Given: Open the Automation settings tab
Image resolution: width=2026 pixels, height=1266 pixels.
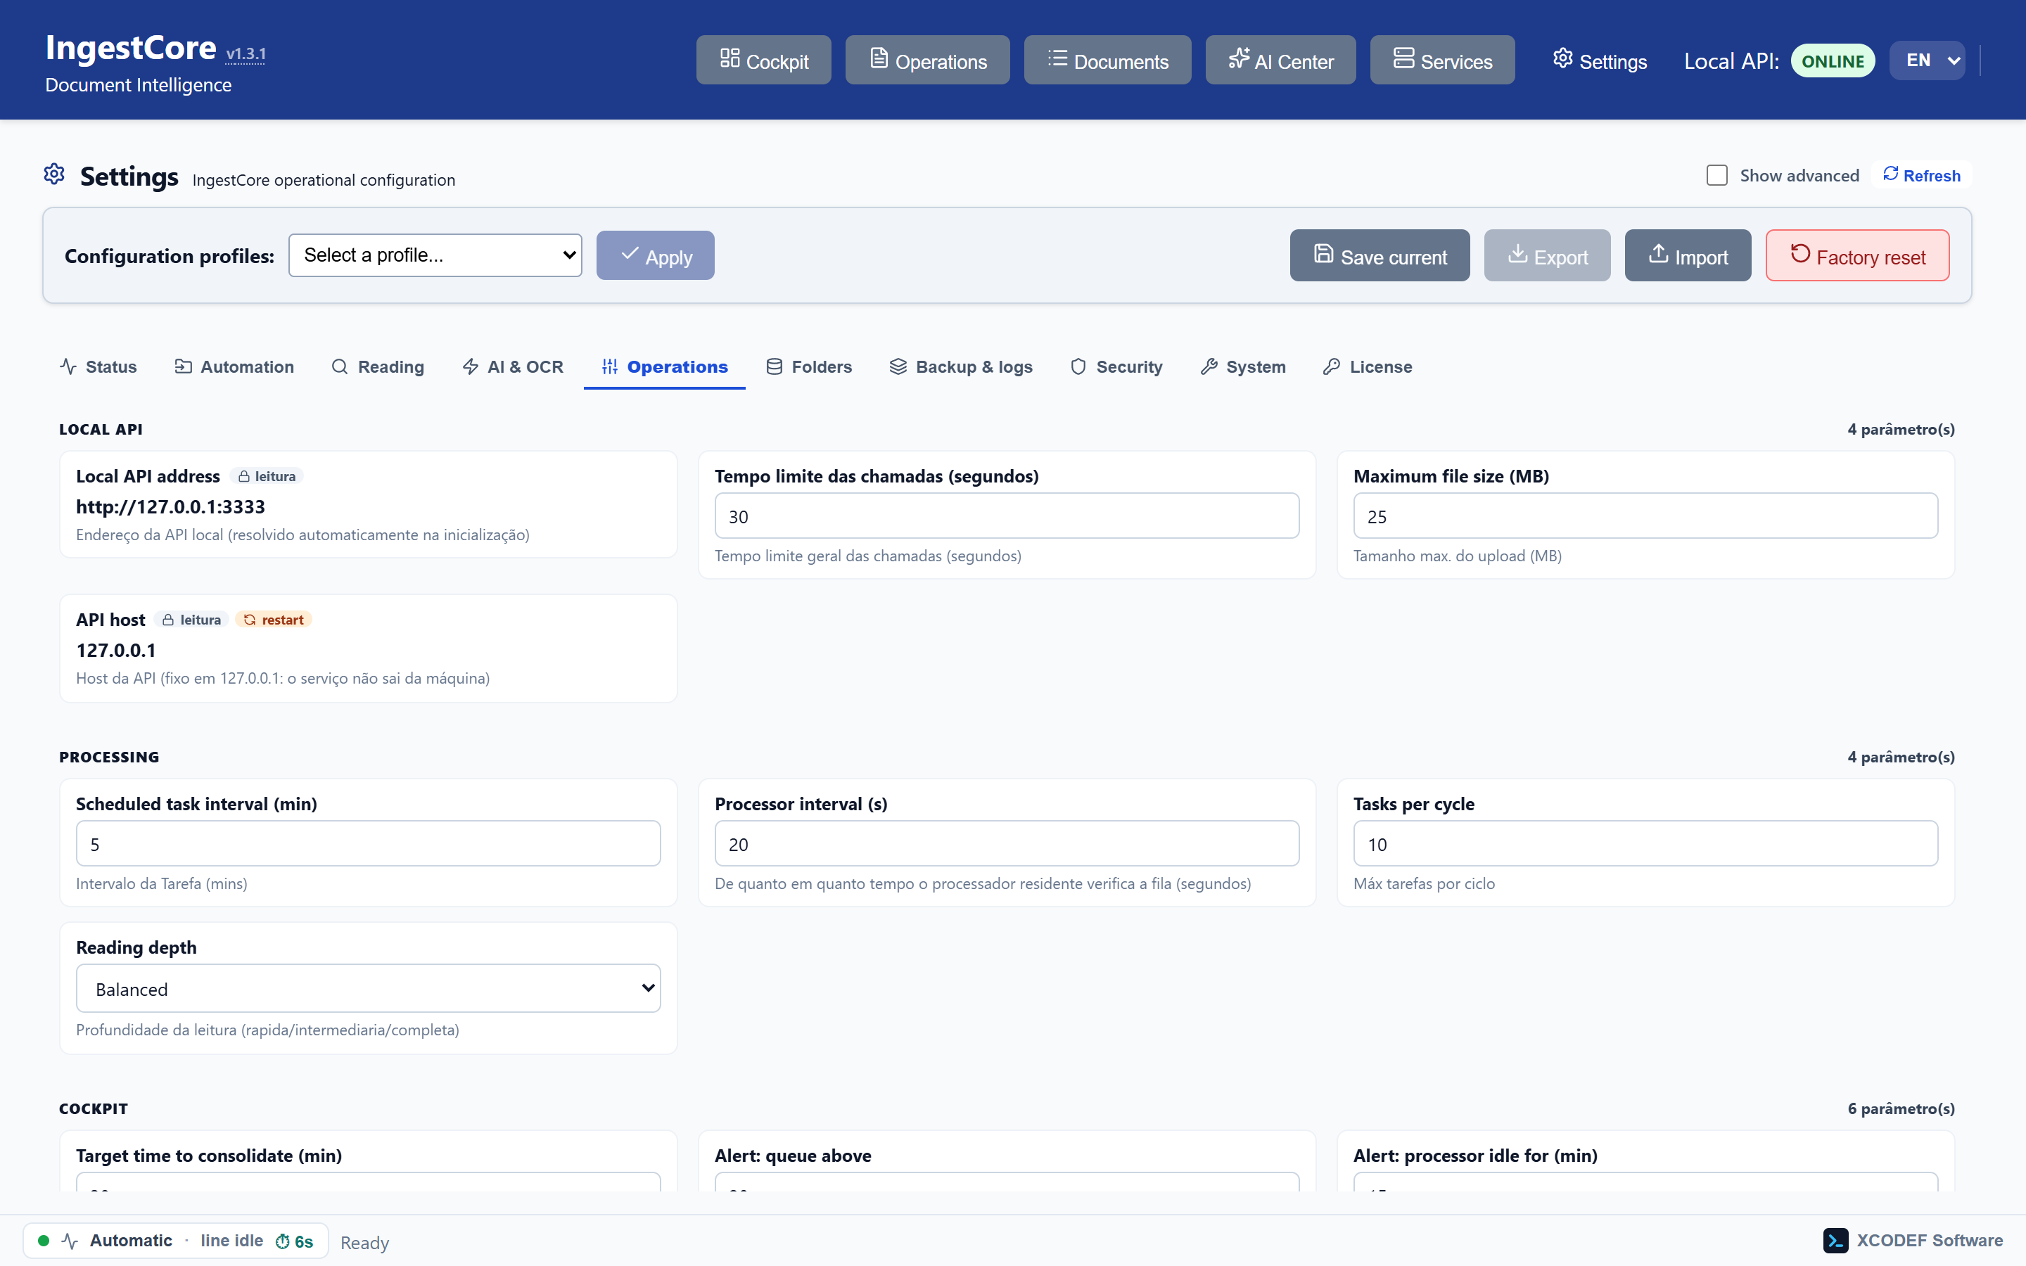Looking at the screenshot, I should (x=234, y=366).
